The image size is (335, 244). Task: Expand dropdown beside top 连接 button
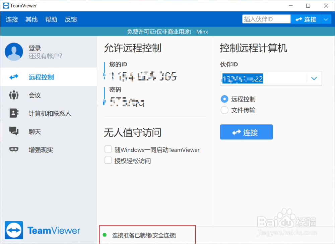[x=326, y=19]
